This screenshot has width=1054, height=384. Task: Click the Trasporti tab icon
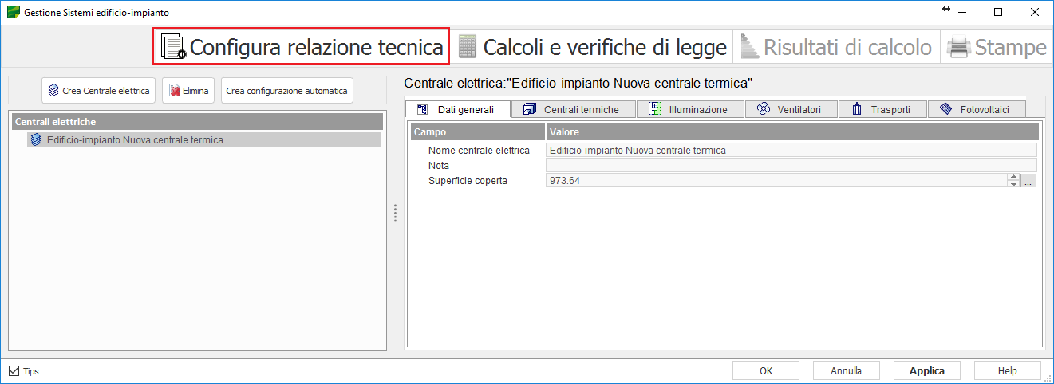pyautogui.click(x=858, y=109)
